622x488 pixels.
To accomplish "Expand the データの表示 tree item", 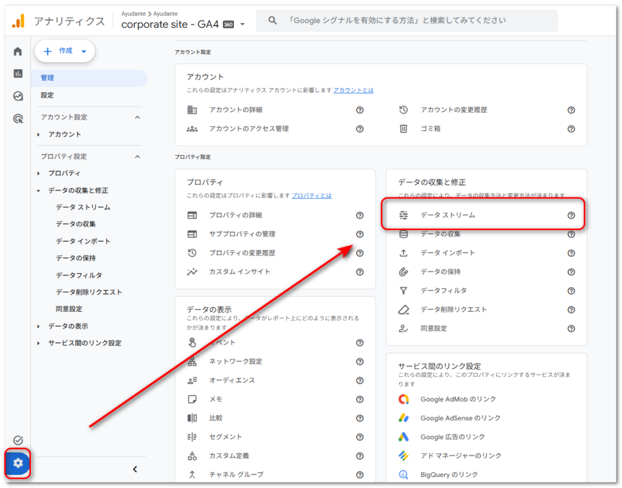I will [x=38, y=327].
